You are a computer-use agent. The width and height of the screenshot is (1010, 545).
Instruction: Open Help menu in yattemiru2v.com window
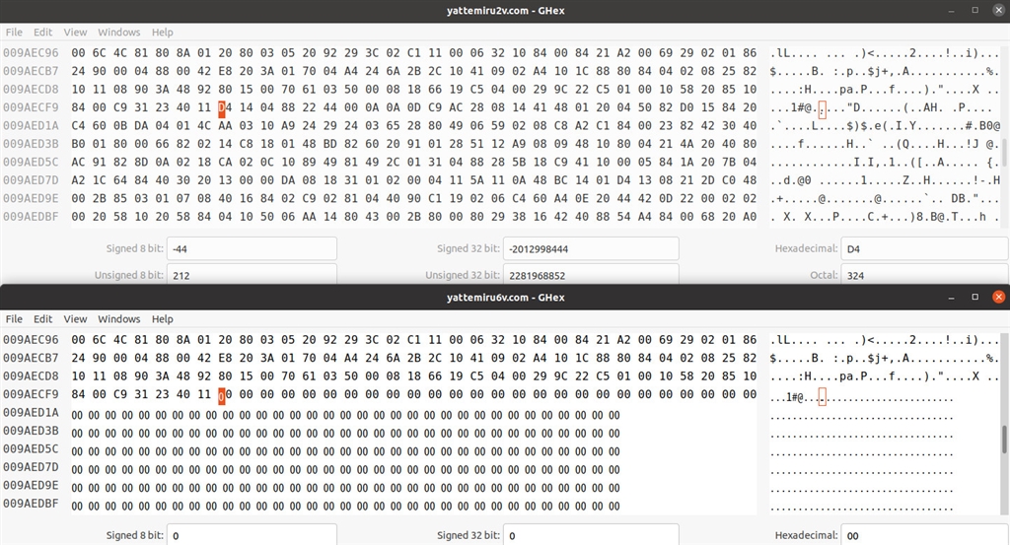pyautogui.click(x=163, y=33)
